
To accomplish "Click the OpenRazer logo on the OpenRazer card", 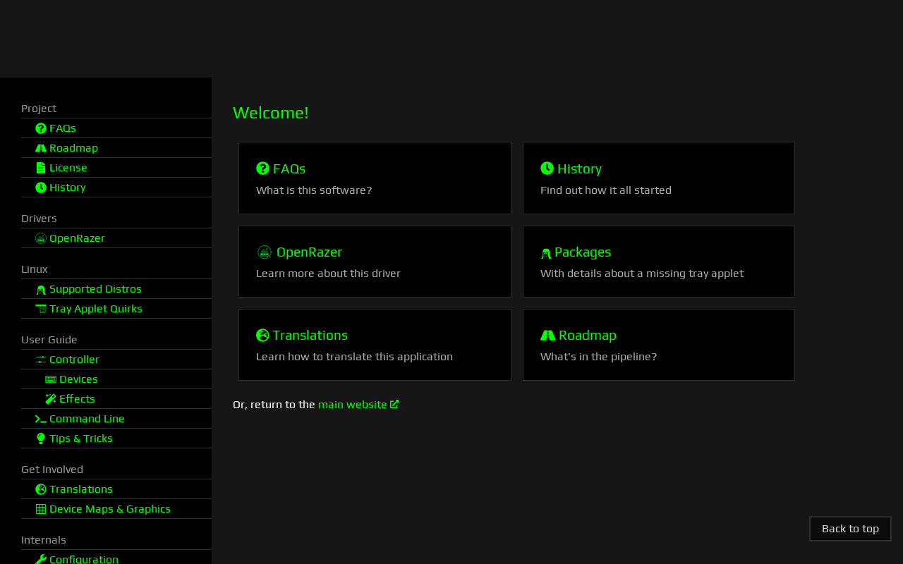I will (x=265, y=252).
